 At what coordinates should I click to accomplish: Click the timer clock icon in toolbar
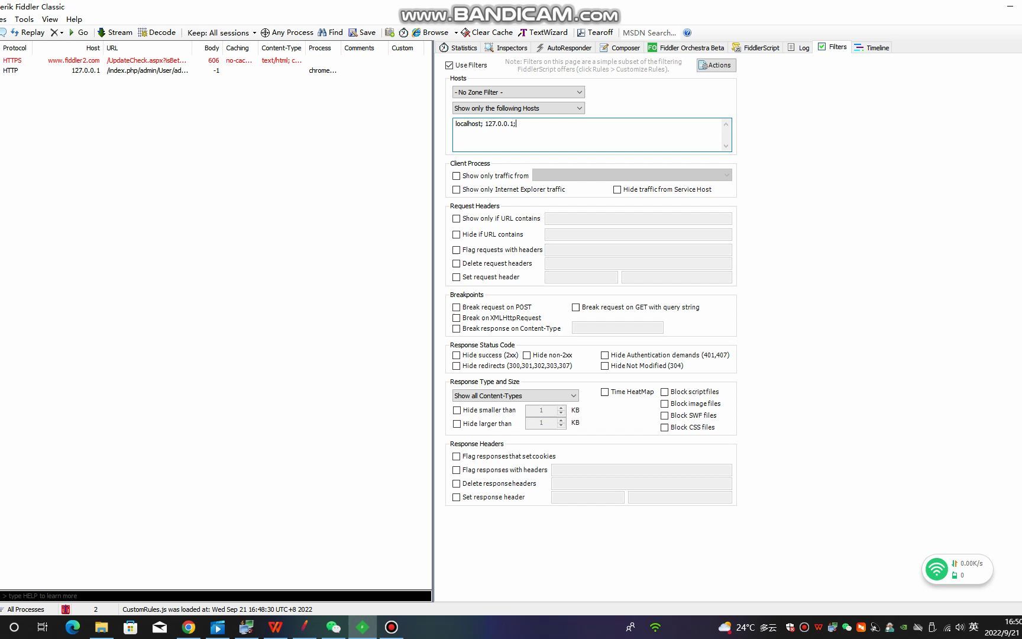point(403,33)
